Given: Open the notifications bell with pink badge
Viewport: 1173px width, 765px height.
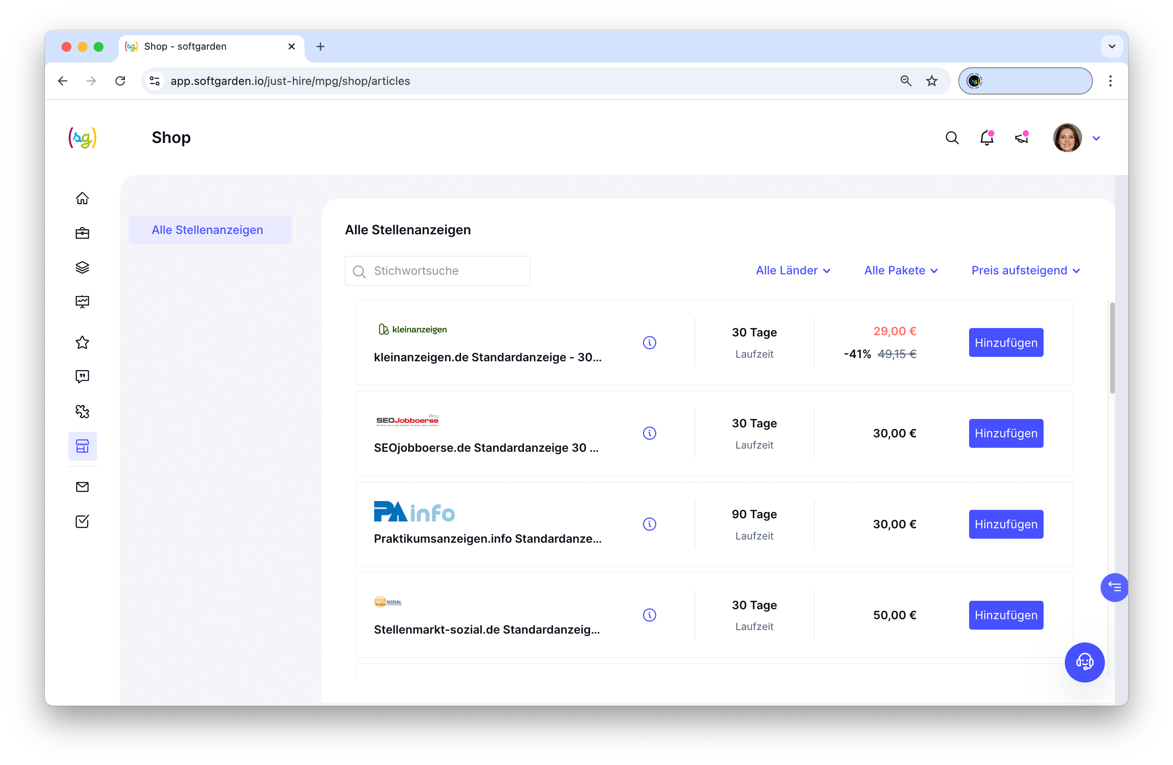Looking at the screenshot, I should click(986, 138).
